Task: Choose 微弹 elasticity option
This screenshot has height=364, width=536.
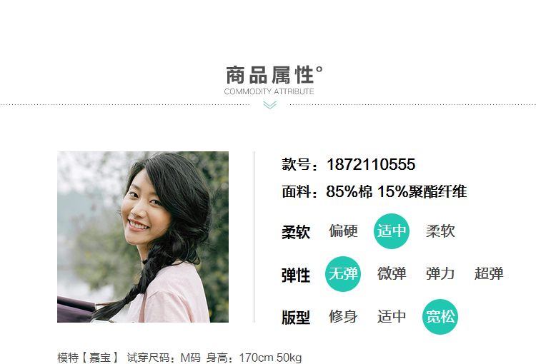Action: click(x=392, y=274)
